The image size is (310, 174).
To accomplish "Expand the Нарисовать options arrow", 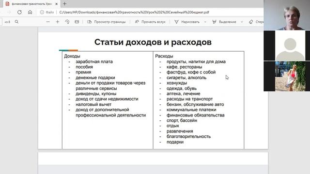I will point(205,22).
